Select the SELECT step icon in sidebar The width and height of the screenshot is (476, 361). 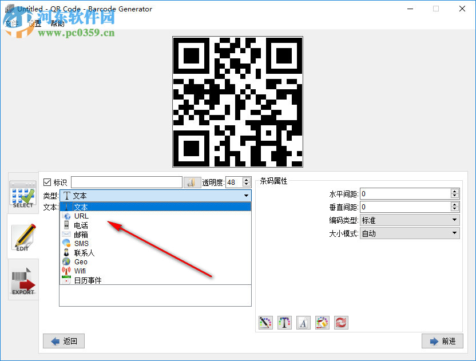click(22, 195)
